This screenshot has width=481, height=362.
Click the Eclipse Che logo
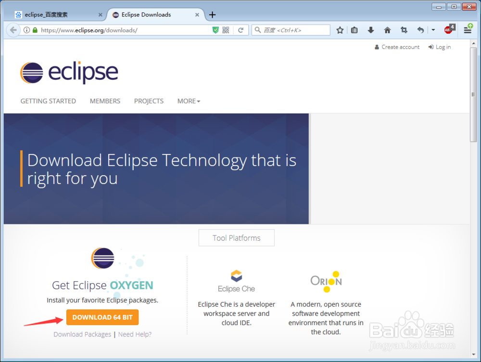click(x=237, y=281)
